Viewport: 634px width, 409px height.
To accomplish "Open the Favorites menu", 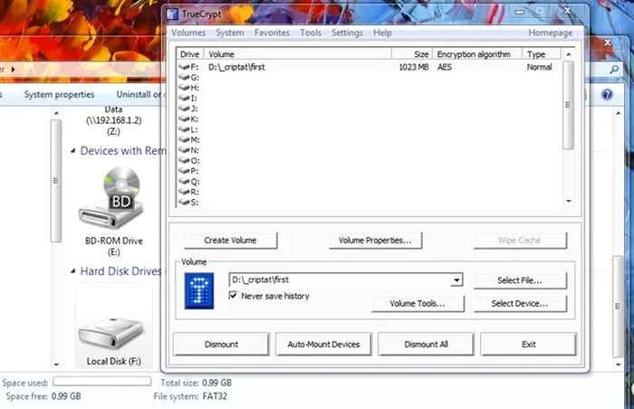I will [x=272, y=33].
